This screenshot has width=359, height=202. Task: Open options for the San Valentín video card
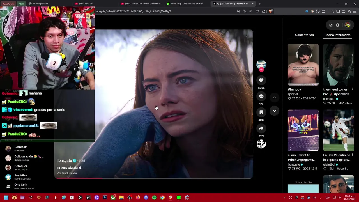point(352,155)
